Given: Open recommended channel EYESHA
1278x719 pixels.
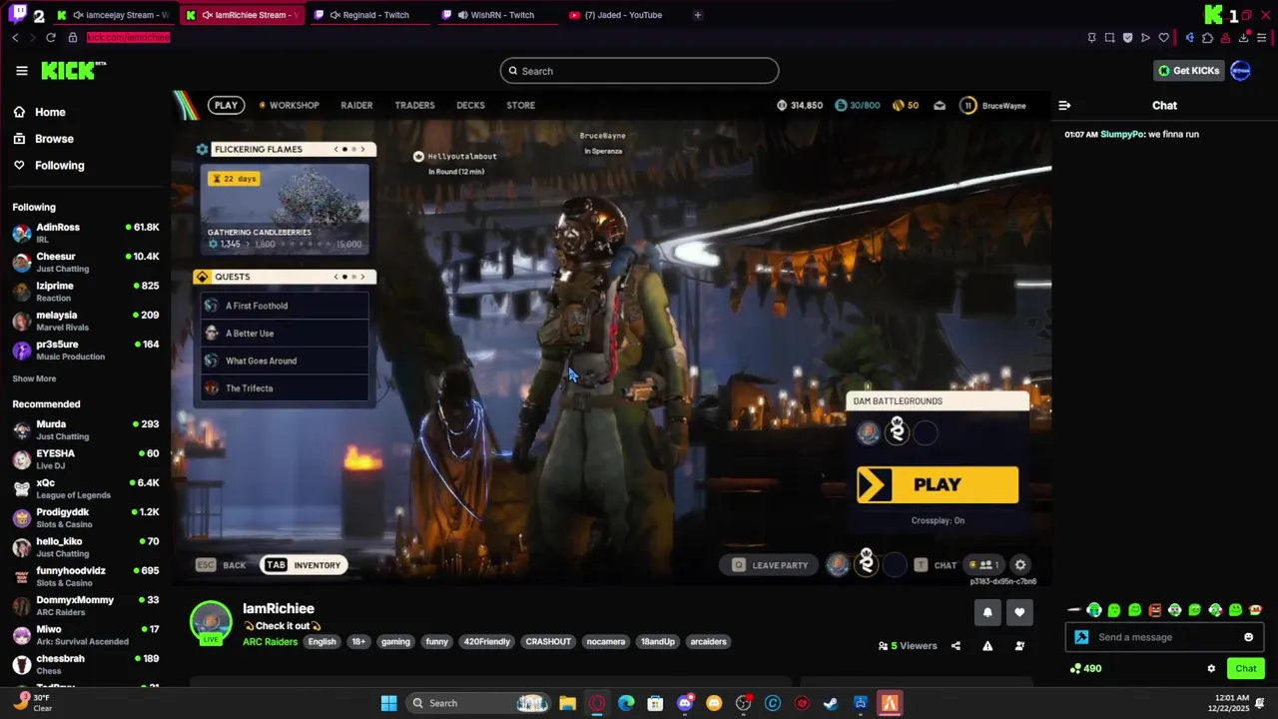Looking at the screenshot, I should (x=86, y=458).
